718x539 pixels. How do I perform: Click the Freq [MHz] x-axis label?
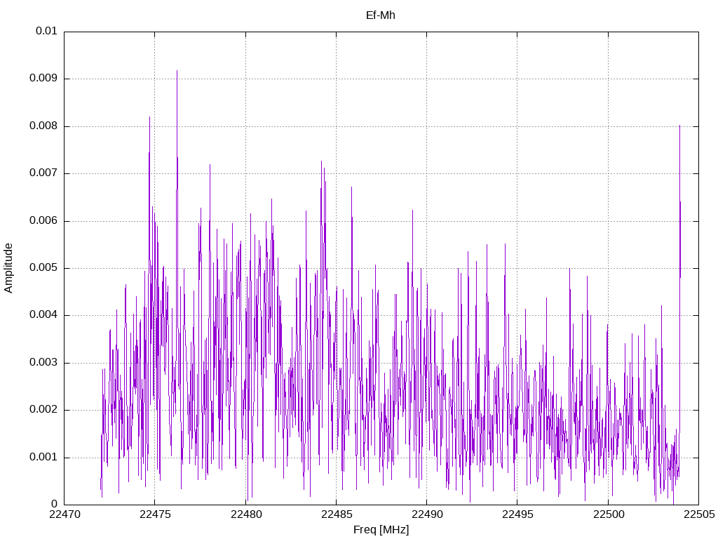[381, 530]
